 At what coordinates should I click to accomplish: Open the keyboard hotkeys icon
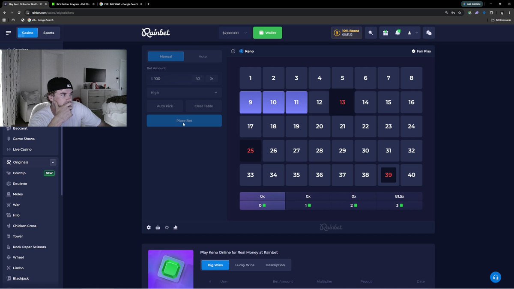(x=158, y=227)
